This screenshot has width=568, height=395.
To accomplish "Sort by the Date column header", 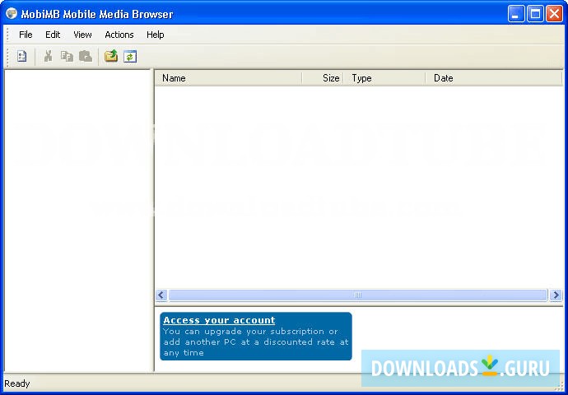I will (494, 78).
